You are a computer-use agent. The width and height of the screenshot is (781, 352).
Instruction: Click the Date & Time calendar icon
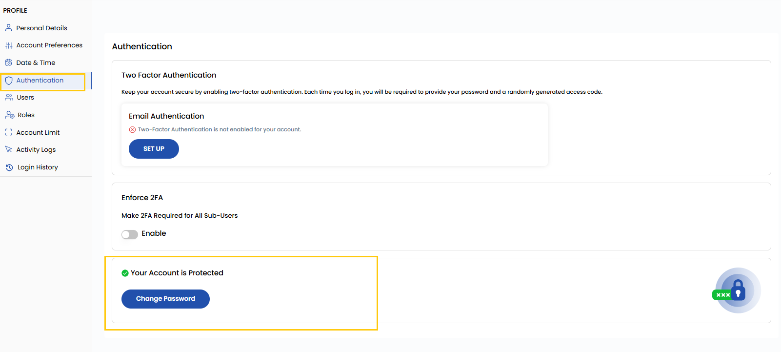(8, 62)
